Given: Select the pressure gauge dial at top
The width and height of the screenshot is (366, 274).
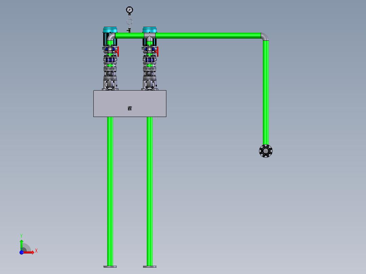Looking at the screenshot, I should (x=130, y=10).
